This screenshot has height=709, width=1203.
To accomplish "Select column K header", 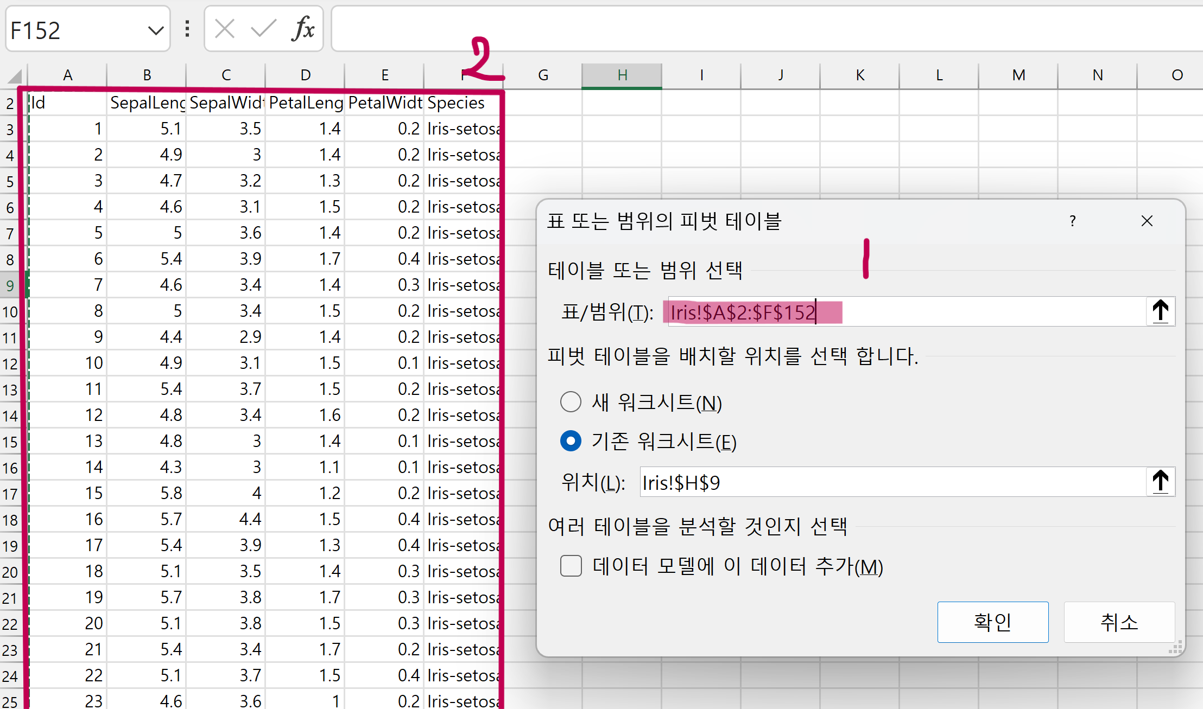I will [860, 75].
